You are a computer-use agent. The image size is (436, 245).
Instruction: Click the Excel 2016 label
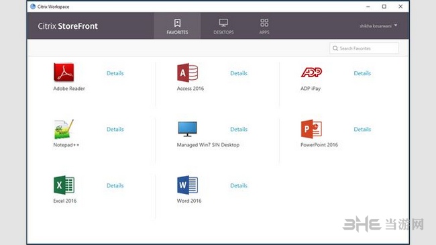(65, 201)
